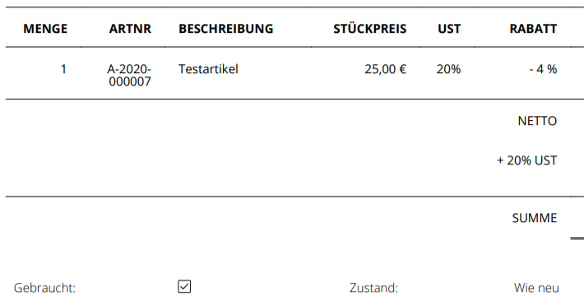Click the RABATT column header

pos(533,29)
